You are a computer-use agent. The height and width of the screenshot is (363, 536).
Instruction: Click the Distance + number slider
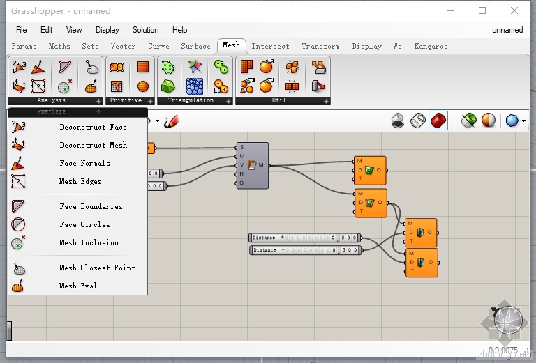click(x=304, y=238)
